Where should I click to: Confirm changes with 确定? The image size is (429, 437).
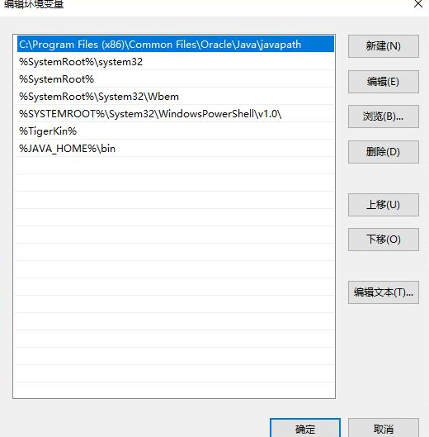point(305,429)
